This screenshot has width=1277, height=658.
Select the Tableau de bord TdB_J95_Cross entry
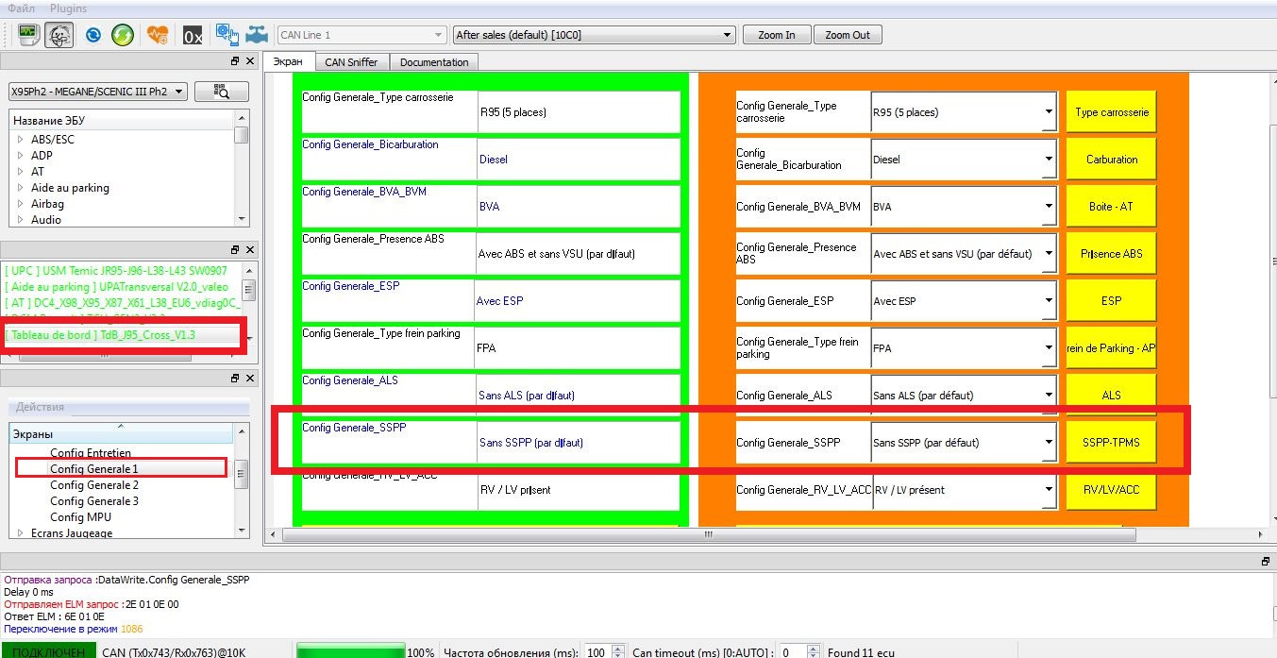tap(101, 334)
